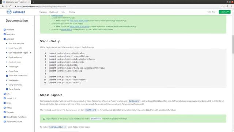This screenshot has width=234, height=132.
Task: Expand the JavaScript section
Action: tap(5, 98)
